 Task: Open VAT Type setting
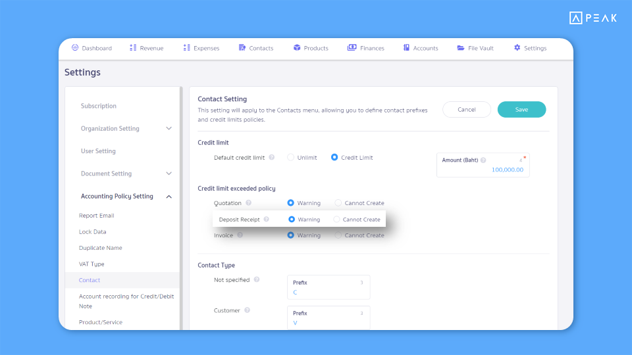pyautogui.click(x=92, y=264)
